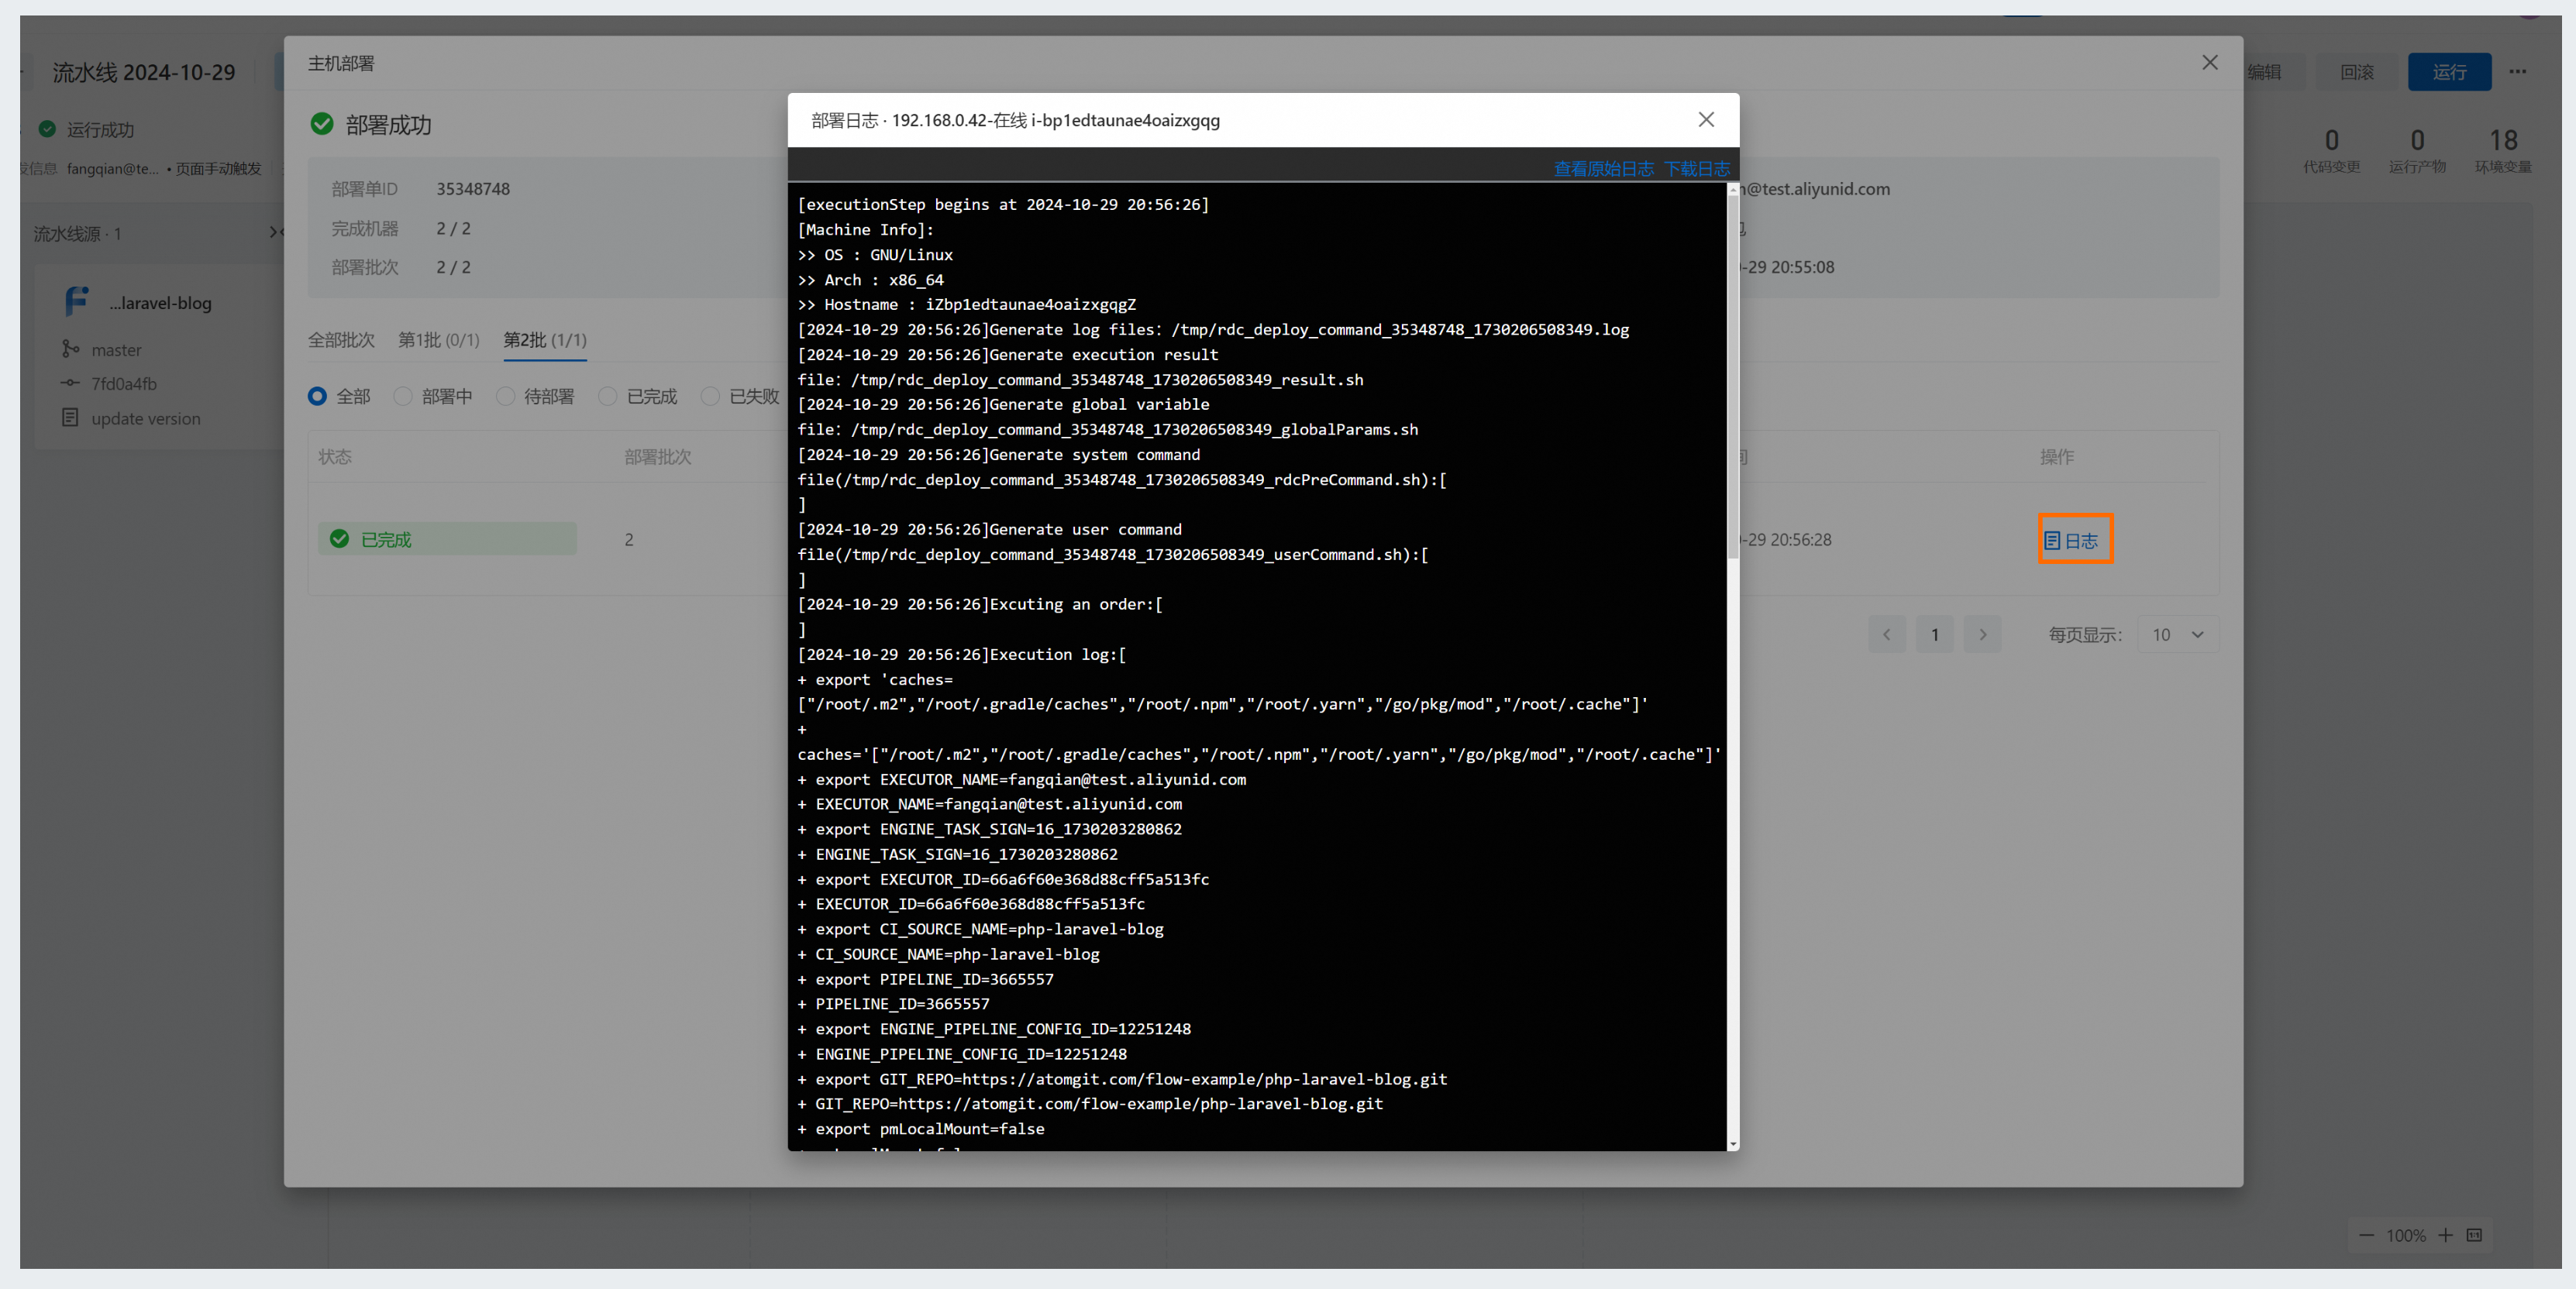
Task: Zoom out the pipeline canvas
Action: 2366,1235
